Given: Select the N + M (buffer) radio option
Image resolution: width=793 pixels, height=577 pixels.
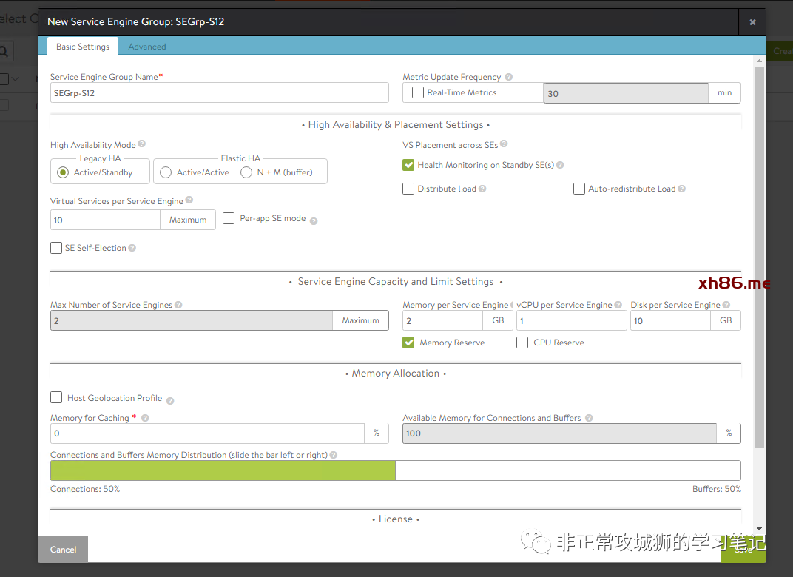Looking at the screenshot, I should pos(246,172).
